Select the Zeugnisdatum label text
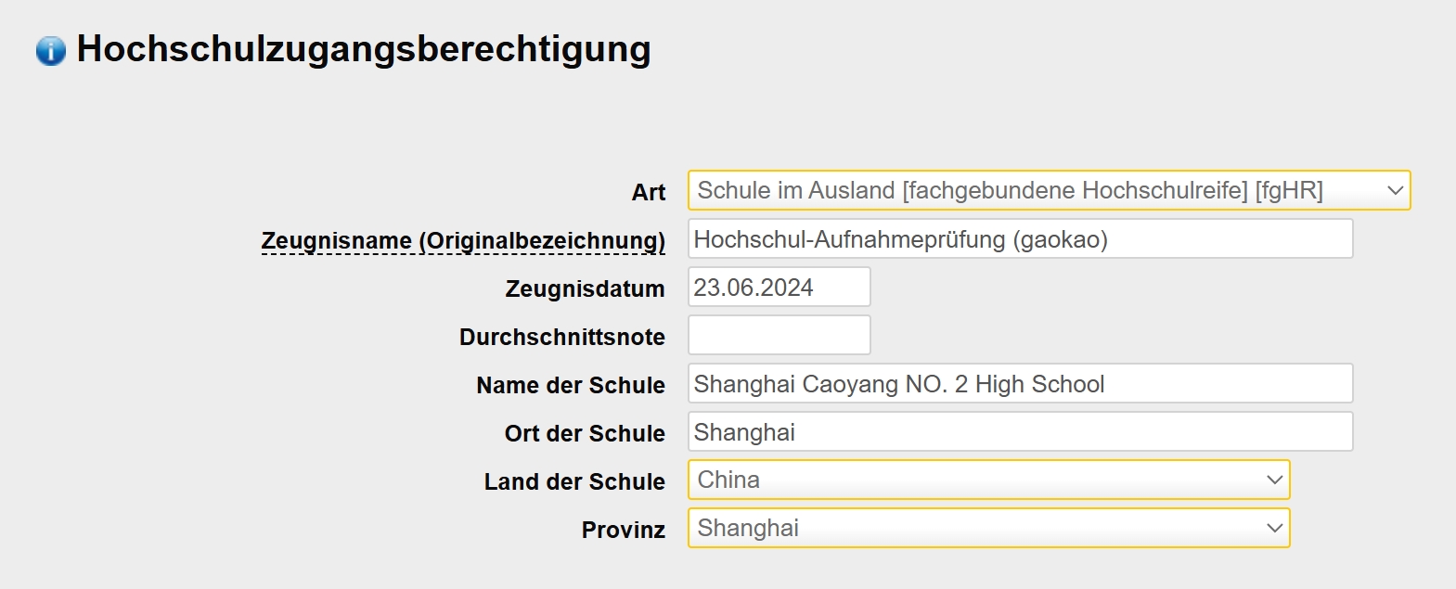This screenshot has height=589, width=1456. (x=585, y=288)
